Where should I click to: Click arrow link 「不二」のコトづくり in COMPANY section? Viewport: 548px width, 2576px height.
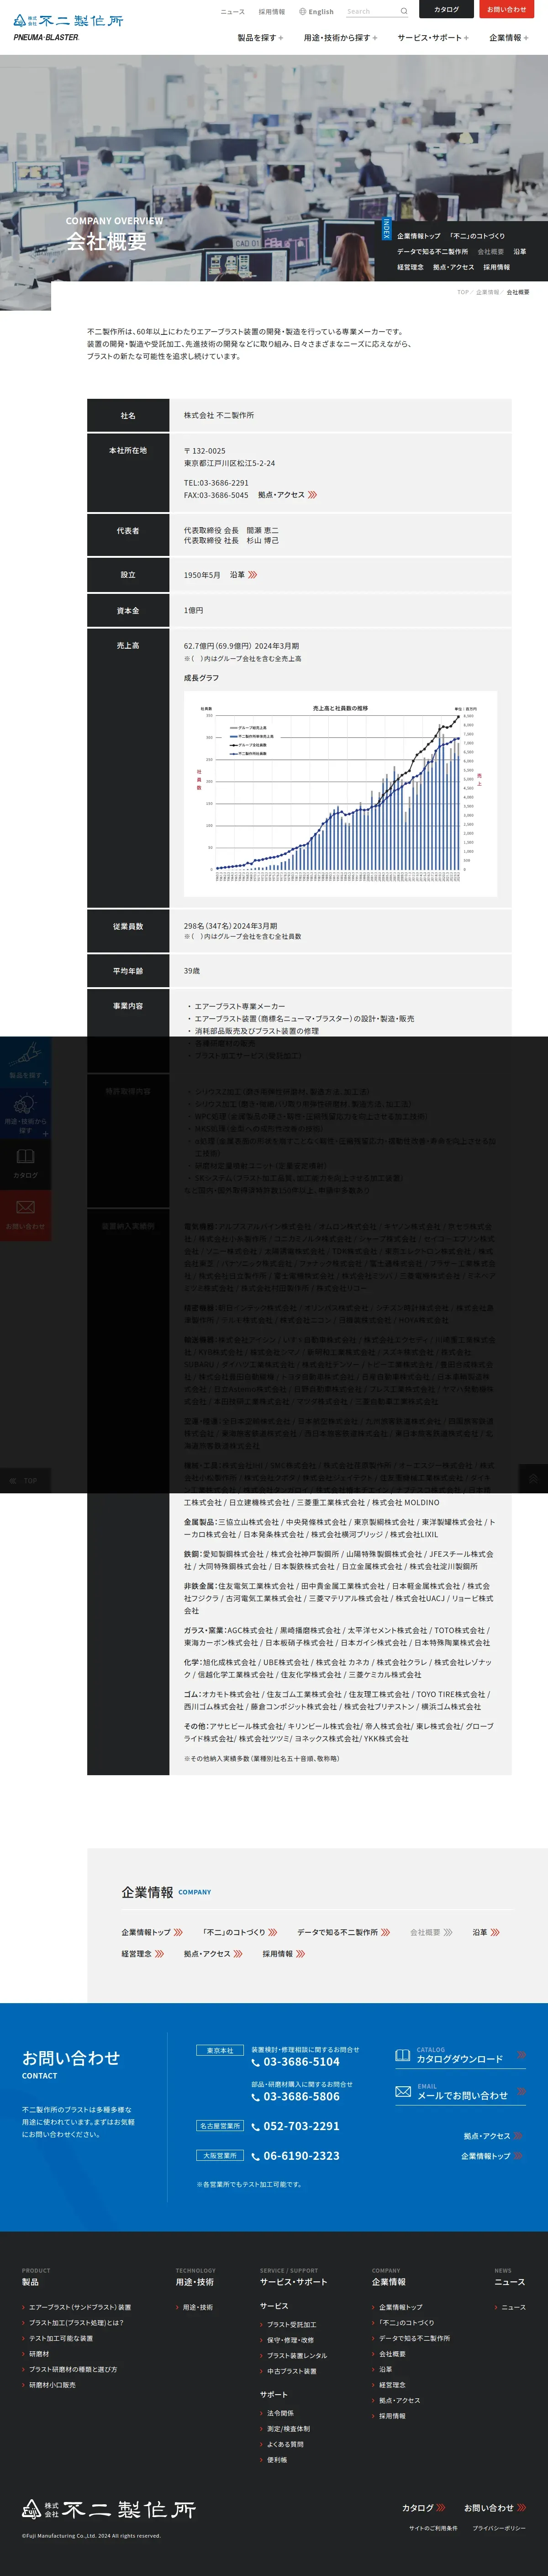[240, 1932]
